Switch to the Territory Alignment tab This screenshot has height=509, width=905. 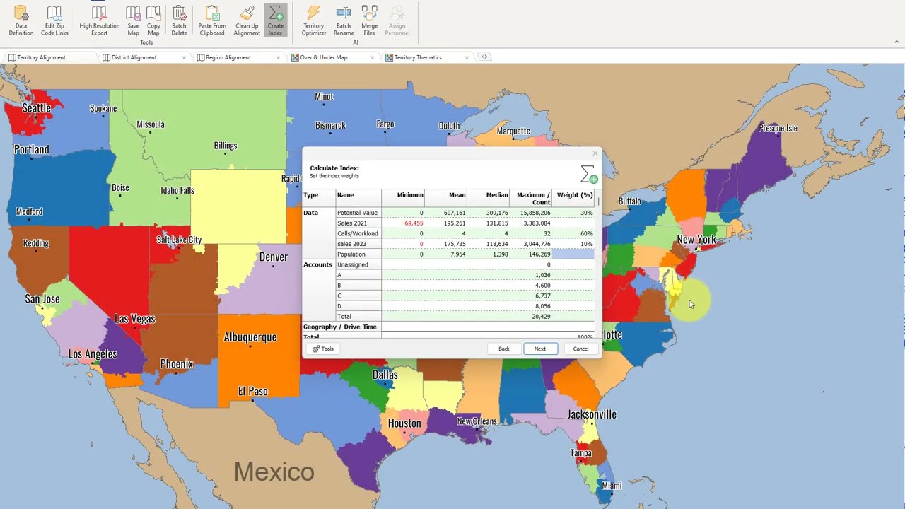(49, 57)
